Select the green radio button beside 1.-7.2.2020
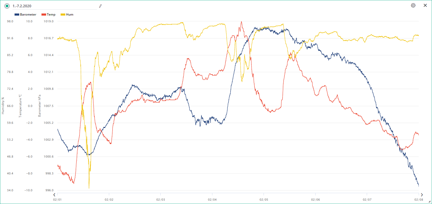 tap(7, 6)
